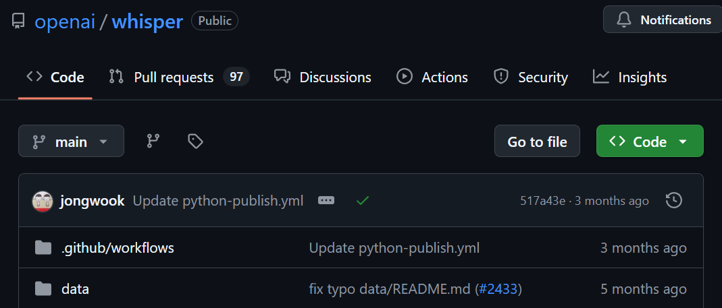Image resolution: width=722 pixels, height=308 pixels.
Task: Expand the green Code dropdown
Action: point(650,141)
